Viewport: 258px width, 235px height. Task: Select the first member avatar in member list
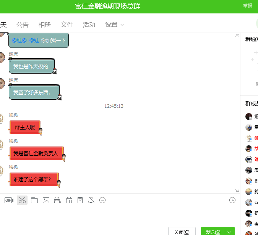tap(248, 117)
